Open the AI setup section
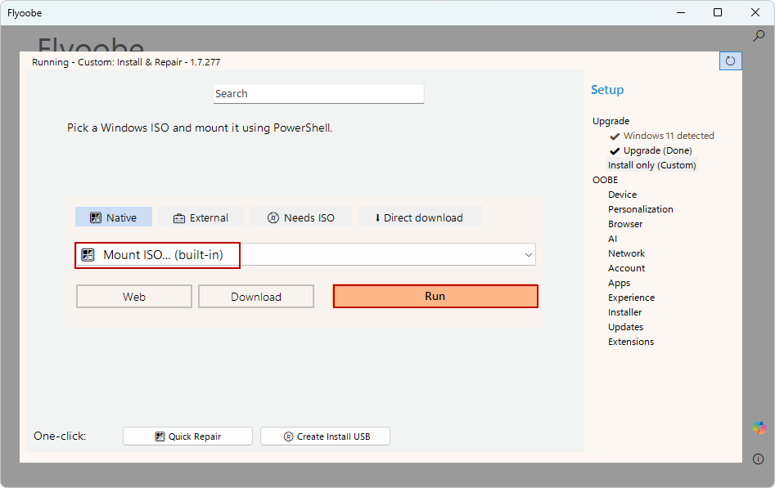This screenshot has width=775, height=488. click(x=612, y=239)
